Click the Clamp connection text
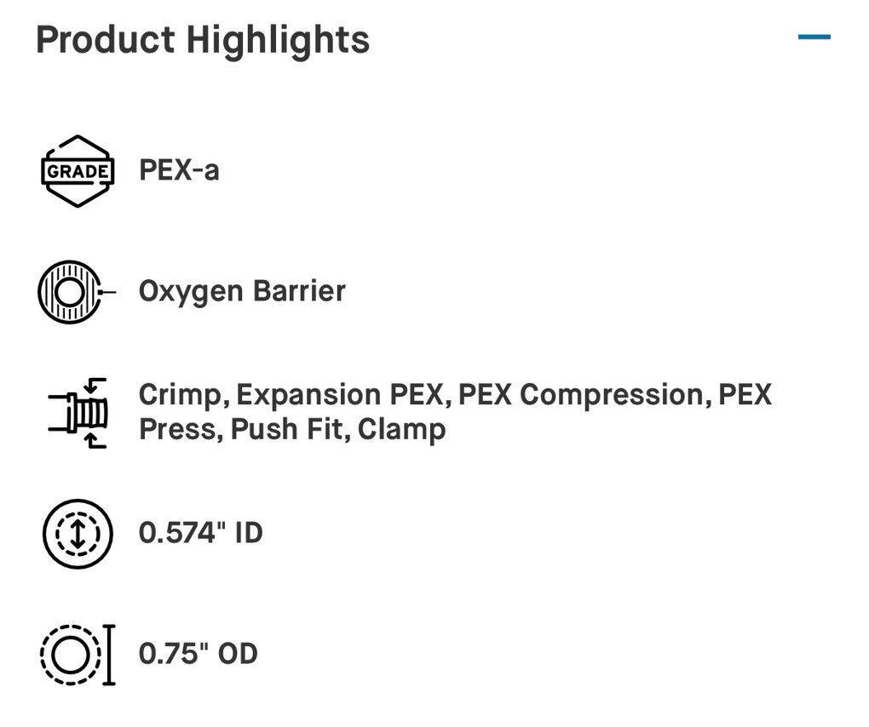 [401, 429]
